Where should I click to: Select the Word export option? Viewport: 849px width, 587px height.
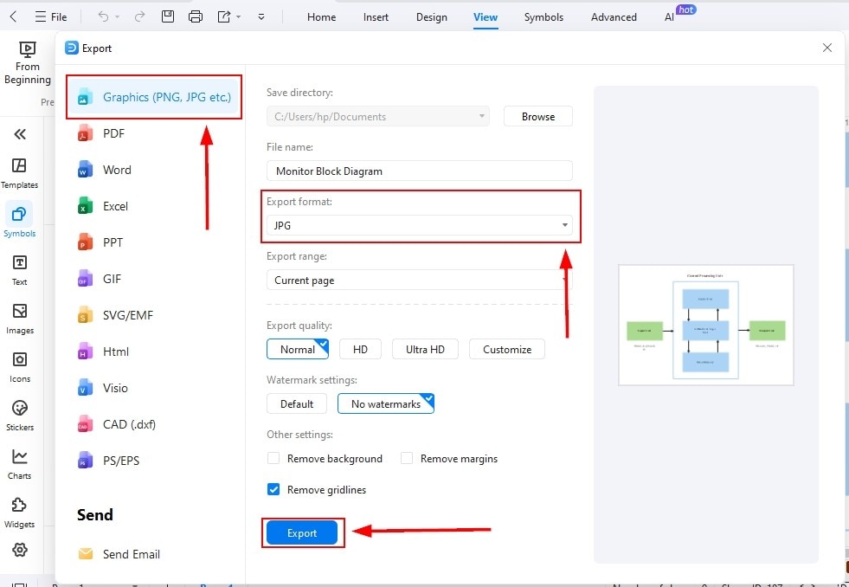pos(117,170)
